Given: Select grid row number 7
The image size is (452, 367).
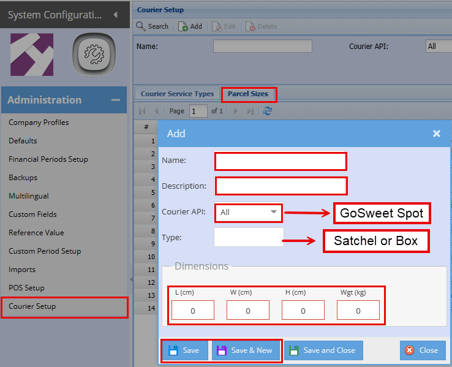Looking at the screenshot, I should [146, 218].
